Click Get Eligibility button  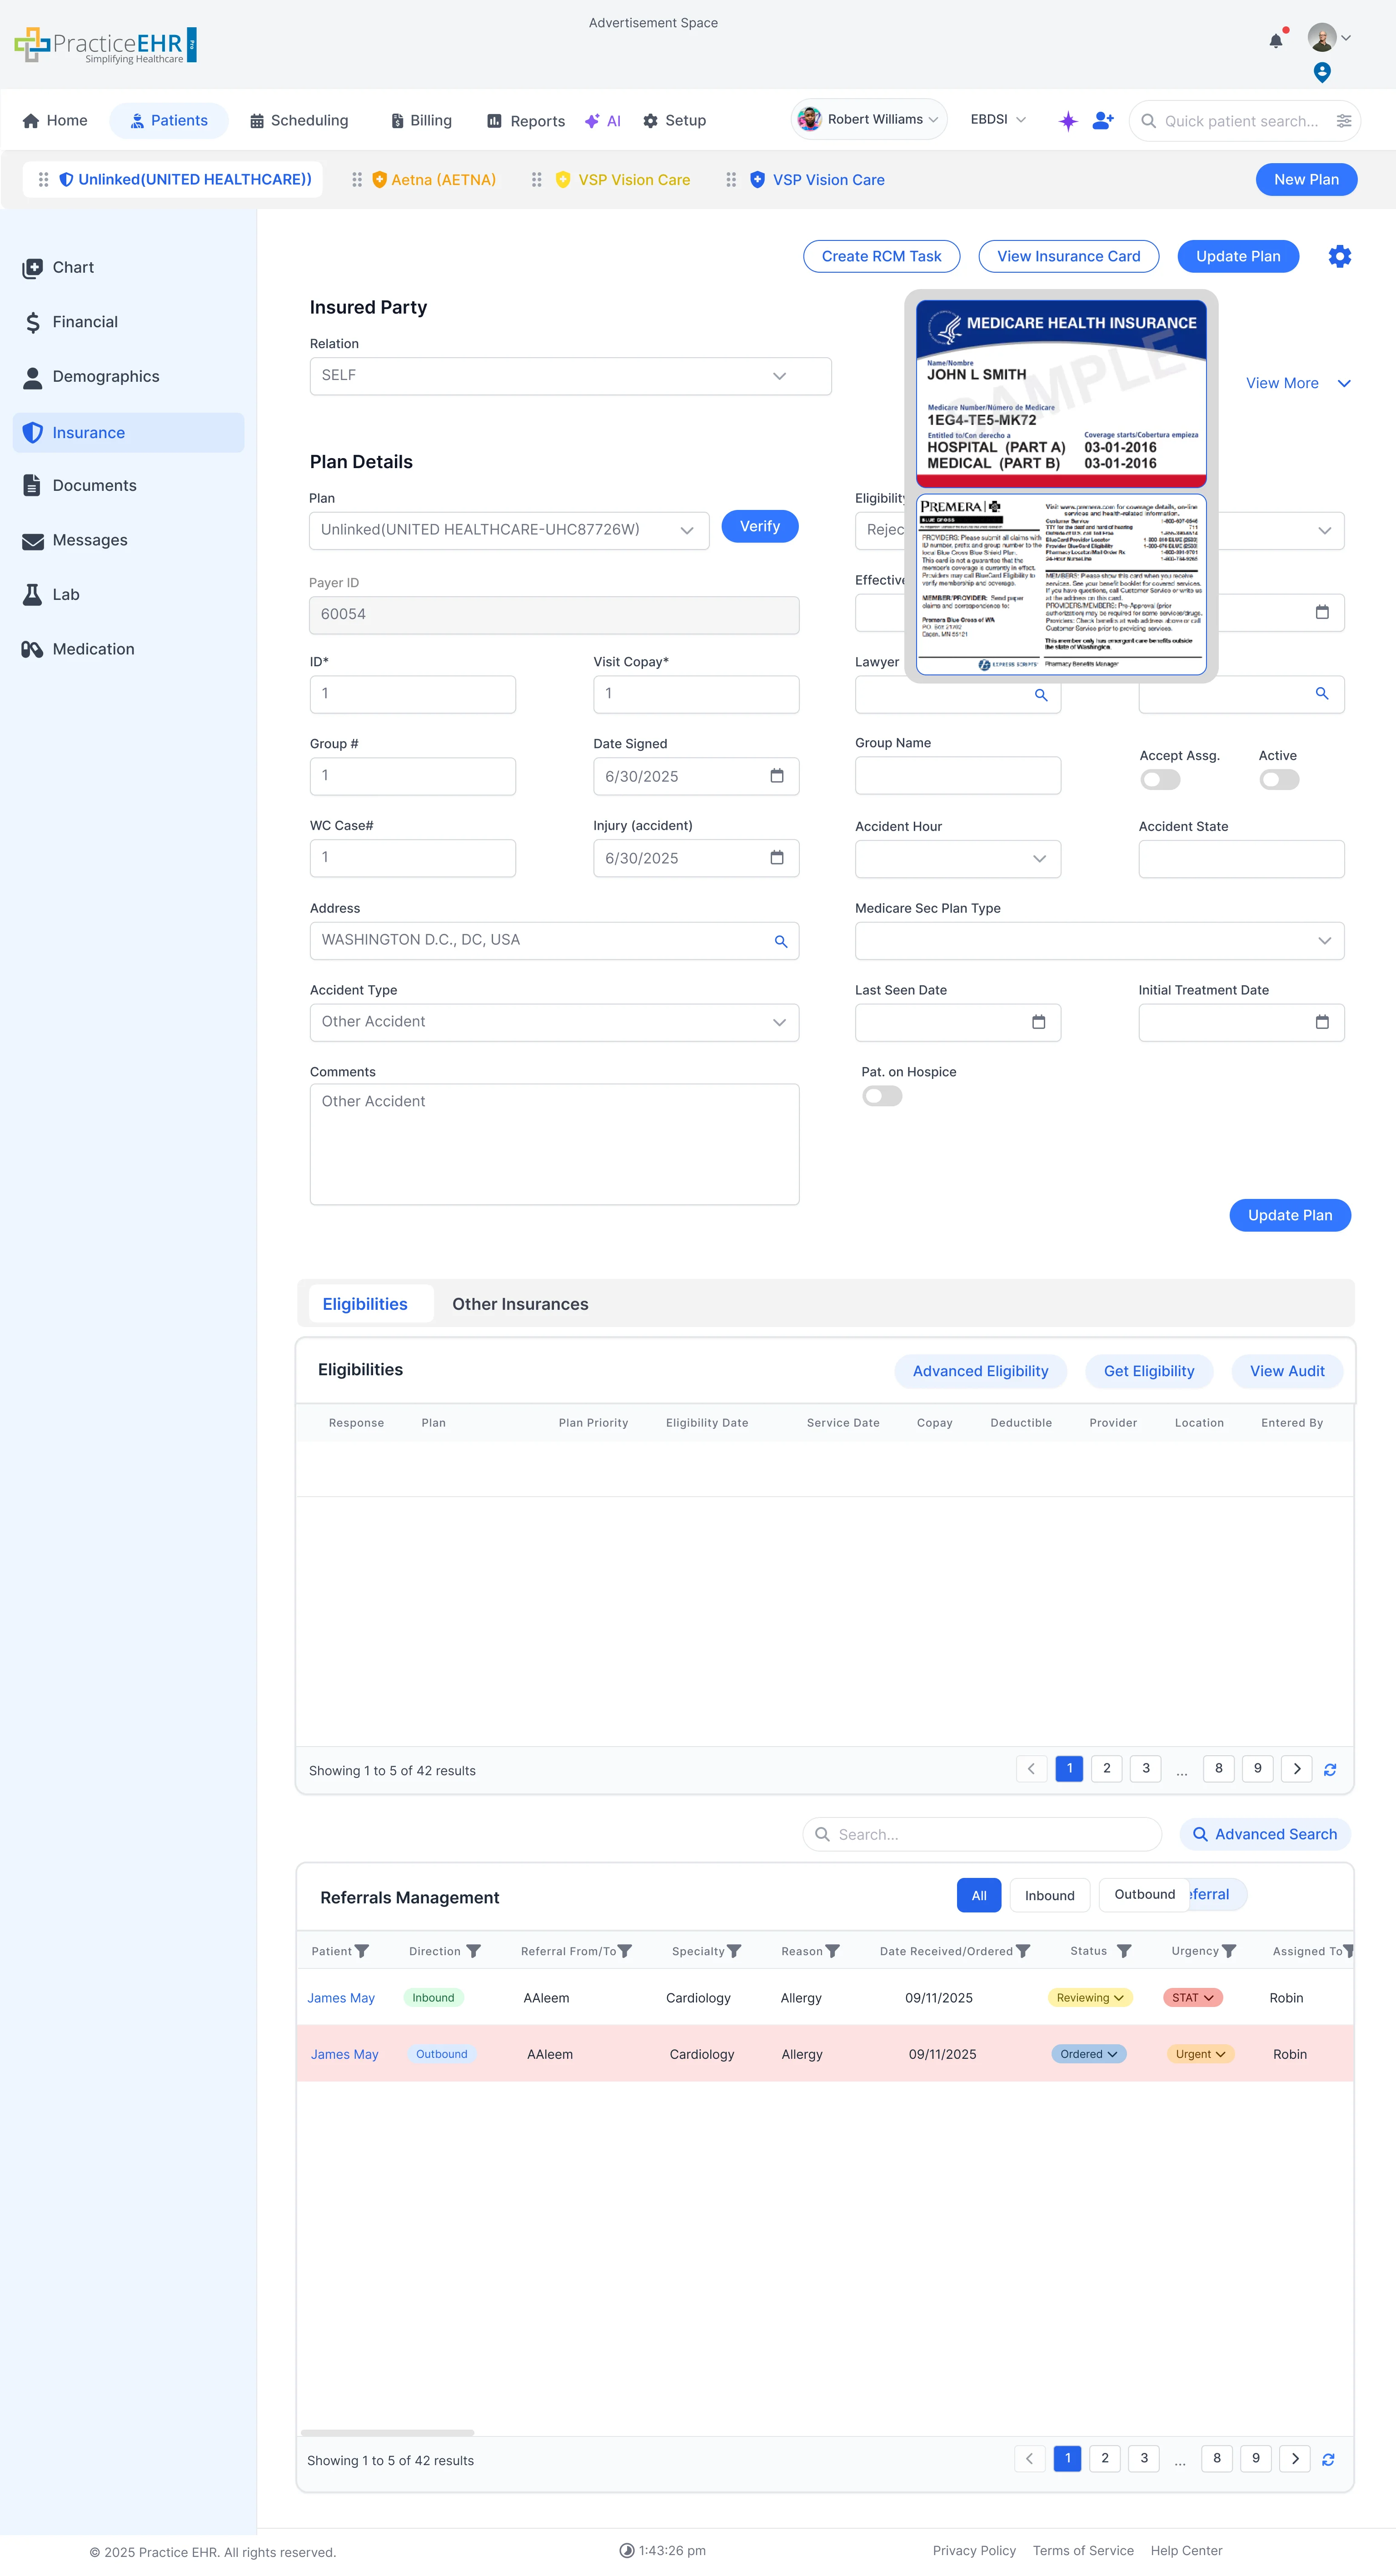click(x=1148, y=1371)
